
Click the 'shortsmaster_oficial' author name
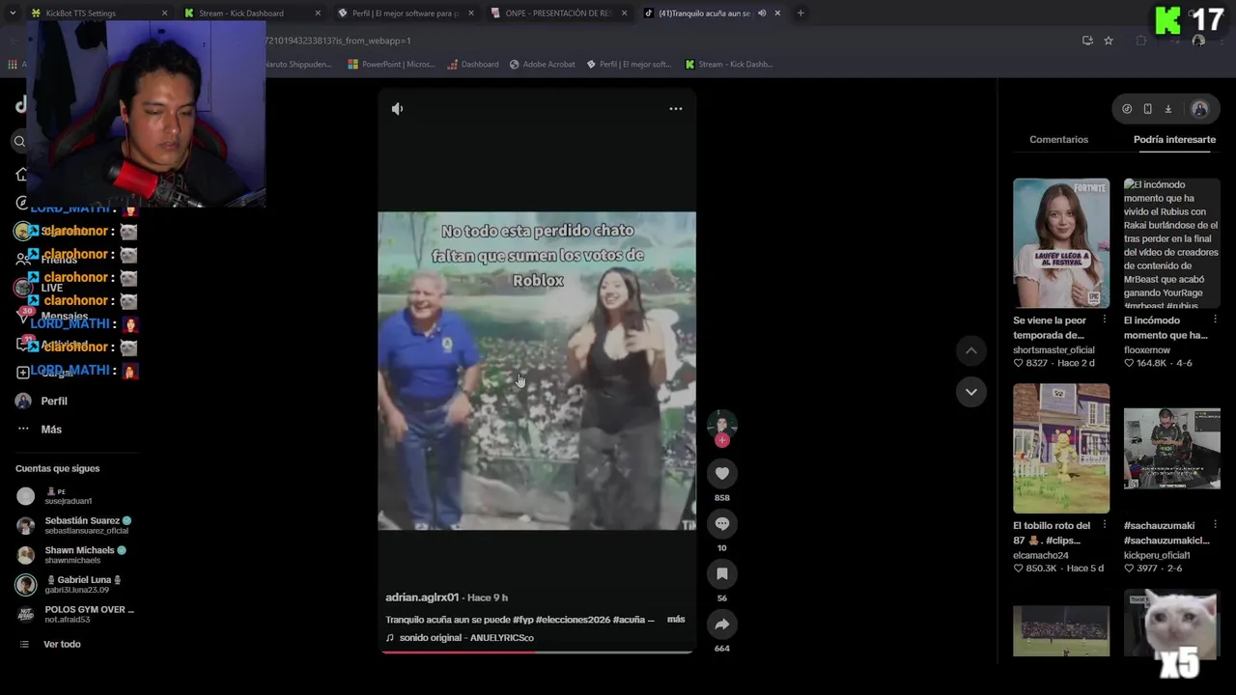(1053, 349)
